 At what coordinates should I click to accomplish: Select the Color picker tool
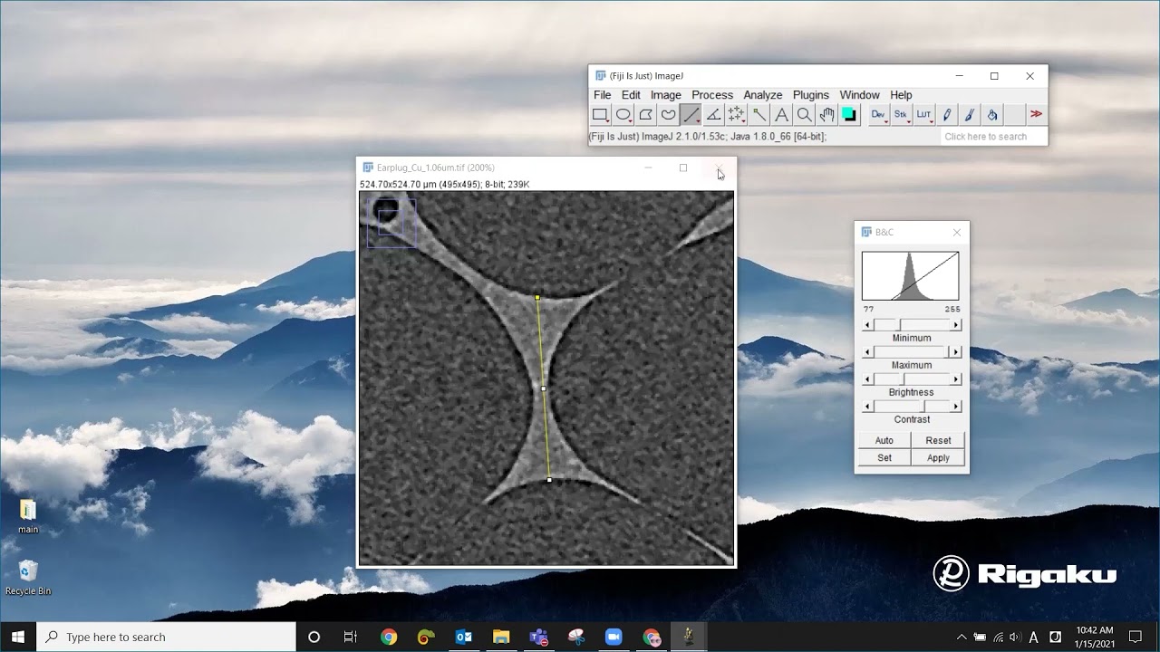849,114
